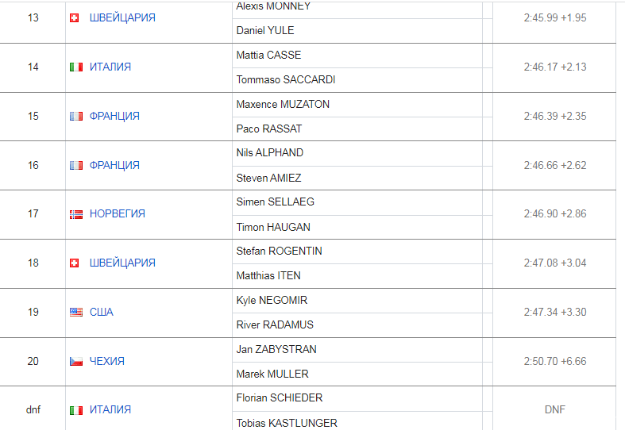Click the French flag icon in row 15

(76, 117)
